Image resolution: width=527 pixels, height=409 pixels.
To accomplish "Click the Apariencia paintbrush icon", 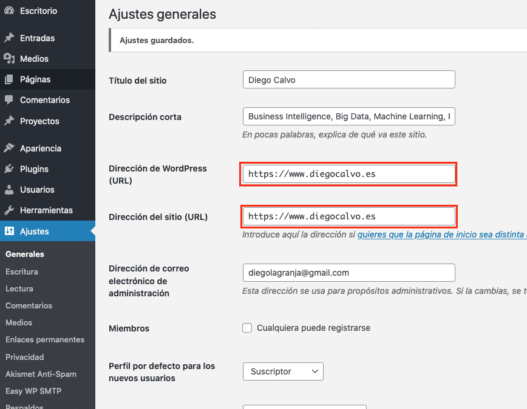I will pos(9,148).
